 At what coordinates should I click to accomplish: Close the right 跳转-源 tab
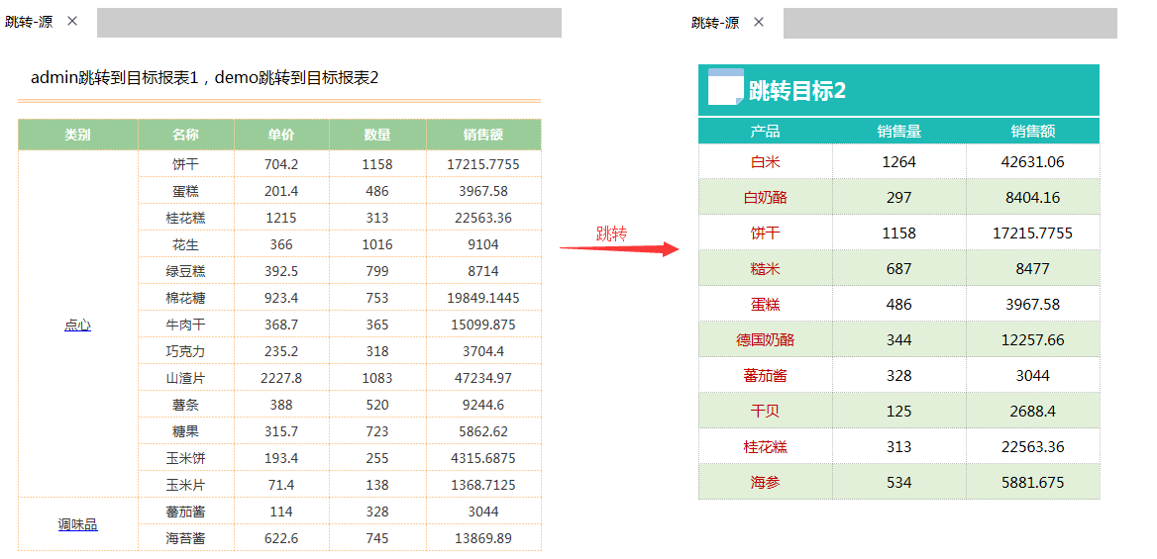pyautogui.click(x=759, y=22)
